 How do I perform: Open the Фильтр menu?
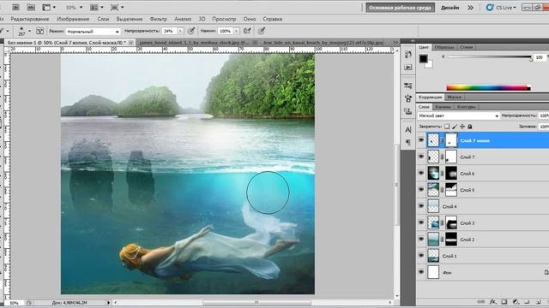point(158,19)
